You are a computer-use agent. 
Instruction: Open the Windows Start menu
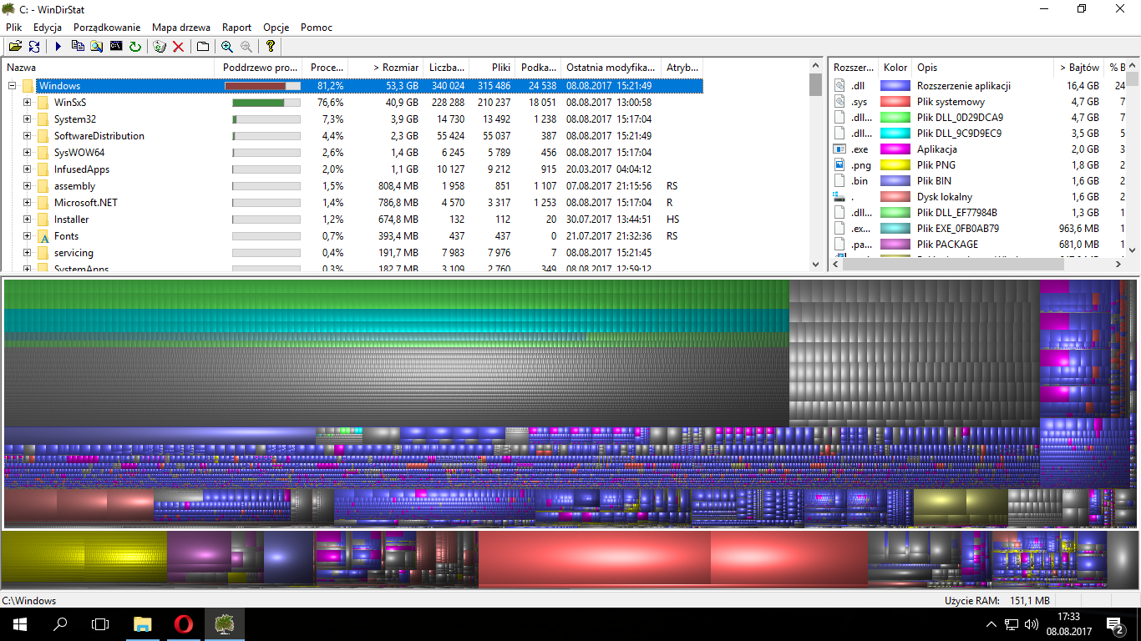(20, 624)
